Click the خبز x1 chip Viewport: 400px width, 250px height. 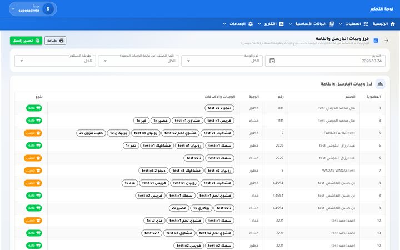141,121
